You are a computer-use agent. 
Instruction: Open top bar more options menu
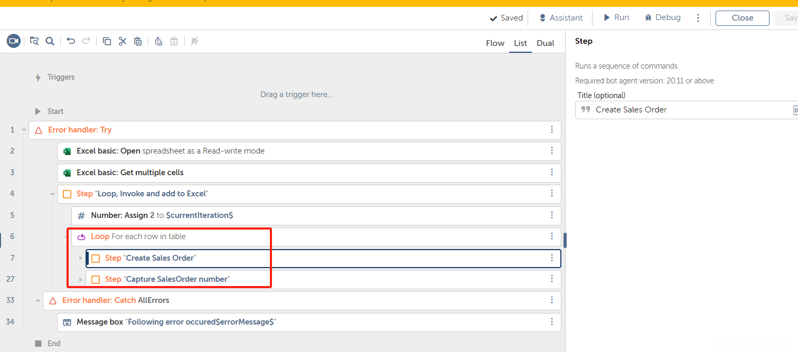tap(698, 18)
